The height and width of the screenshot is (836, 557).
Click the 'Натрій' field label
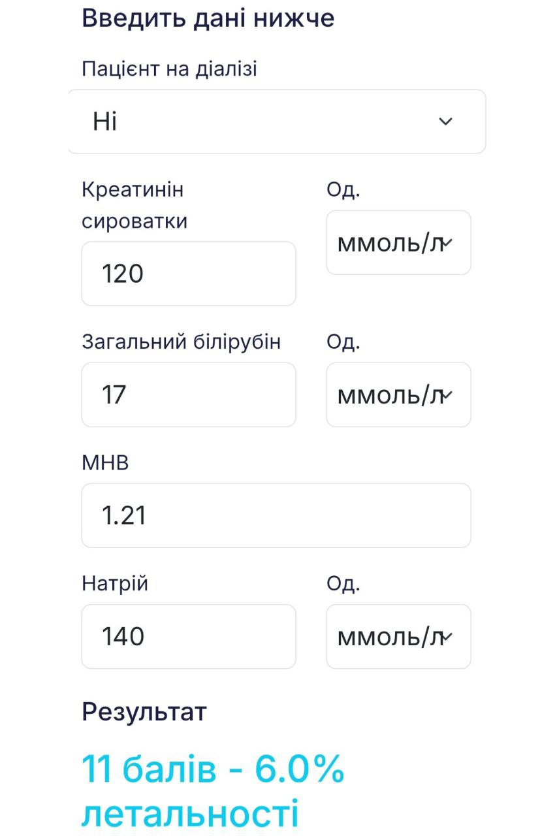click(x=115, y=583)
